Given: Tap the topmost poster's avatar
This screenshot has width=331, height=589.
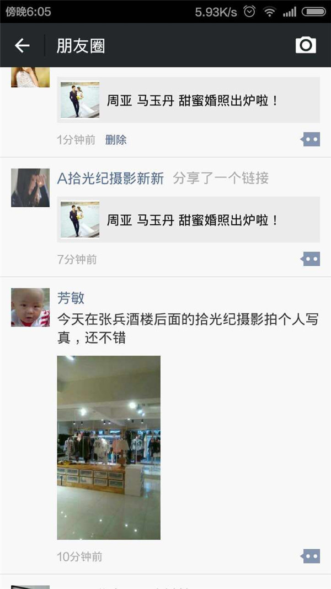Looking at the screenshot, I should click(30, 77).
